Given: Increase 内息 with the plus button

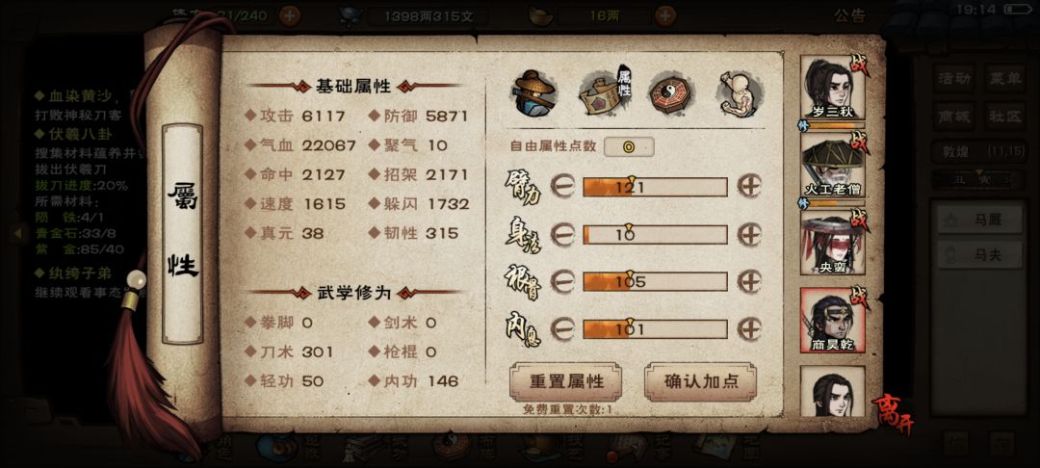Looking at the screenshot, I should (x=749, y=328).
